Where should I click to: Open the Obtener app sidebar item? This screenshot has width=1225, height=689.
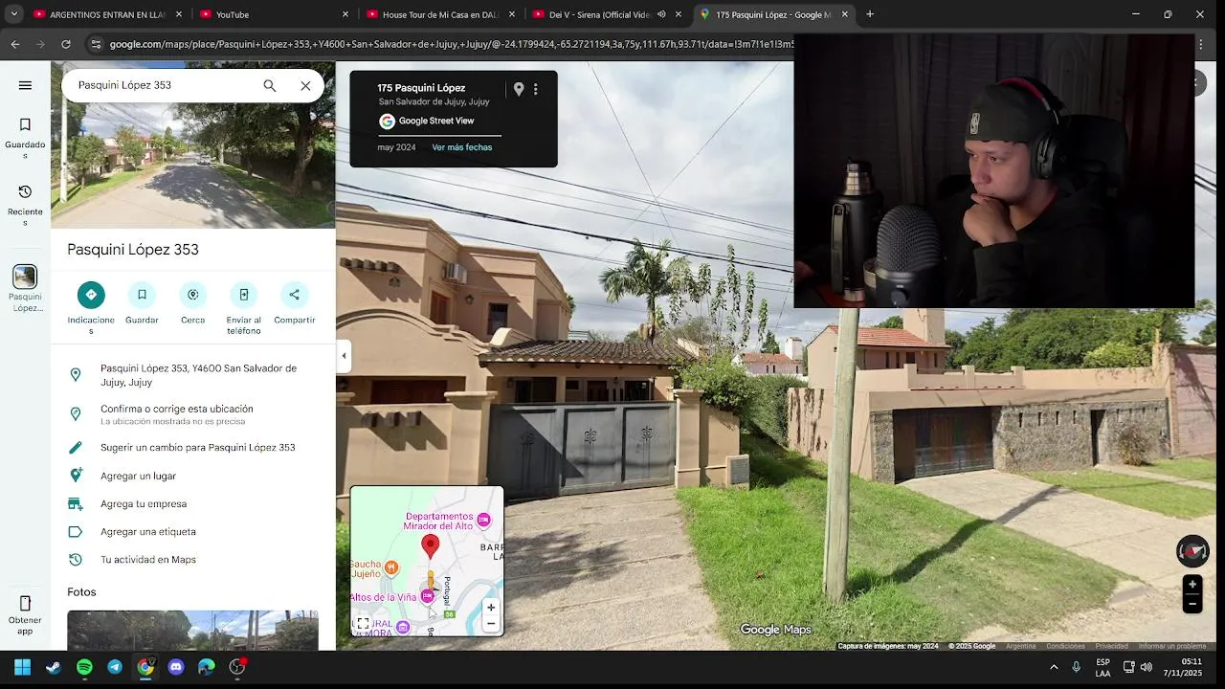coord(25,614)
